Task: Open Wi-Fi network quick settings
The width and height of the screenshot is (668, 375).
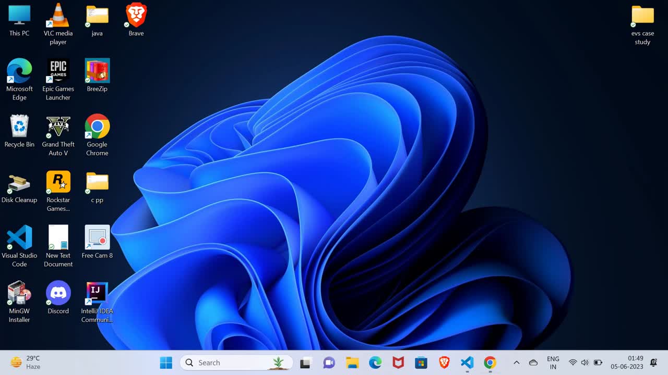Action: point(573,362)
